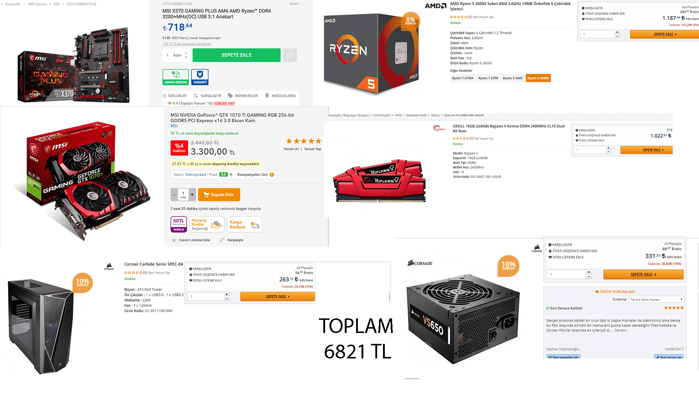Click the Kargo Bedava truck badge
This screenshot has width=699, height=393.
(x=244, y=225)
